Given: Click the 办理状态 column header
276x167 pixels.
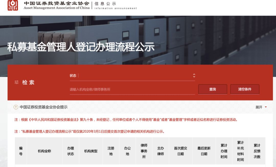Looking at the screenshot, I should tap(71, 151).
